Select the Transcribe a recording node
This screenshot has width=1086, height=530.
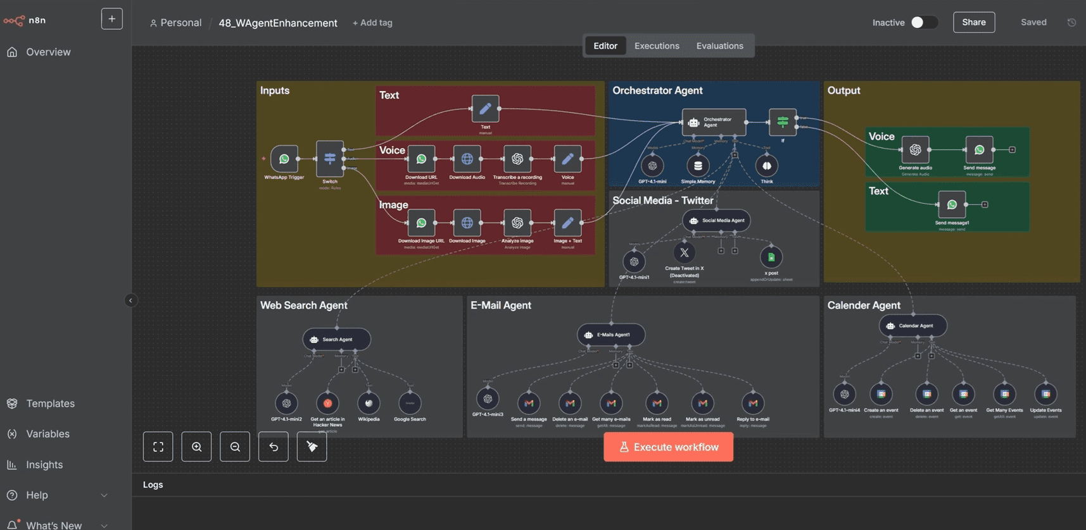point(517,159)
